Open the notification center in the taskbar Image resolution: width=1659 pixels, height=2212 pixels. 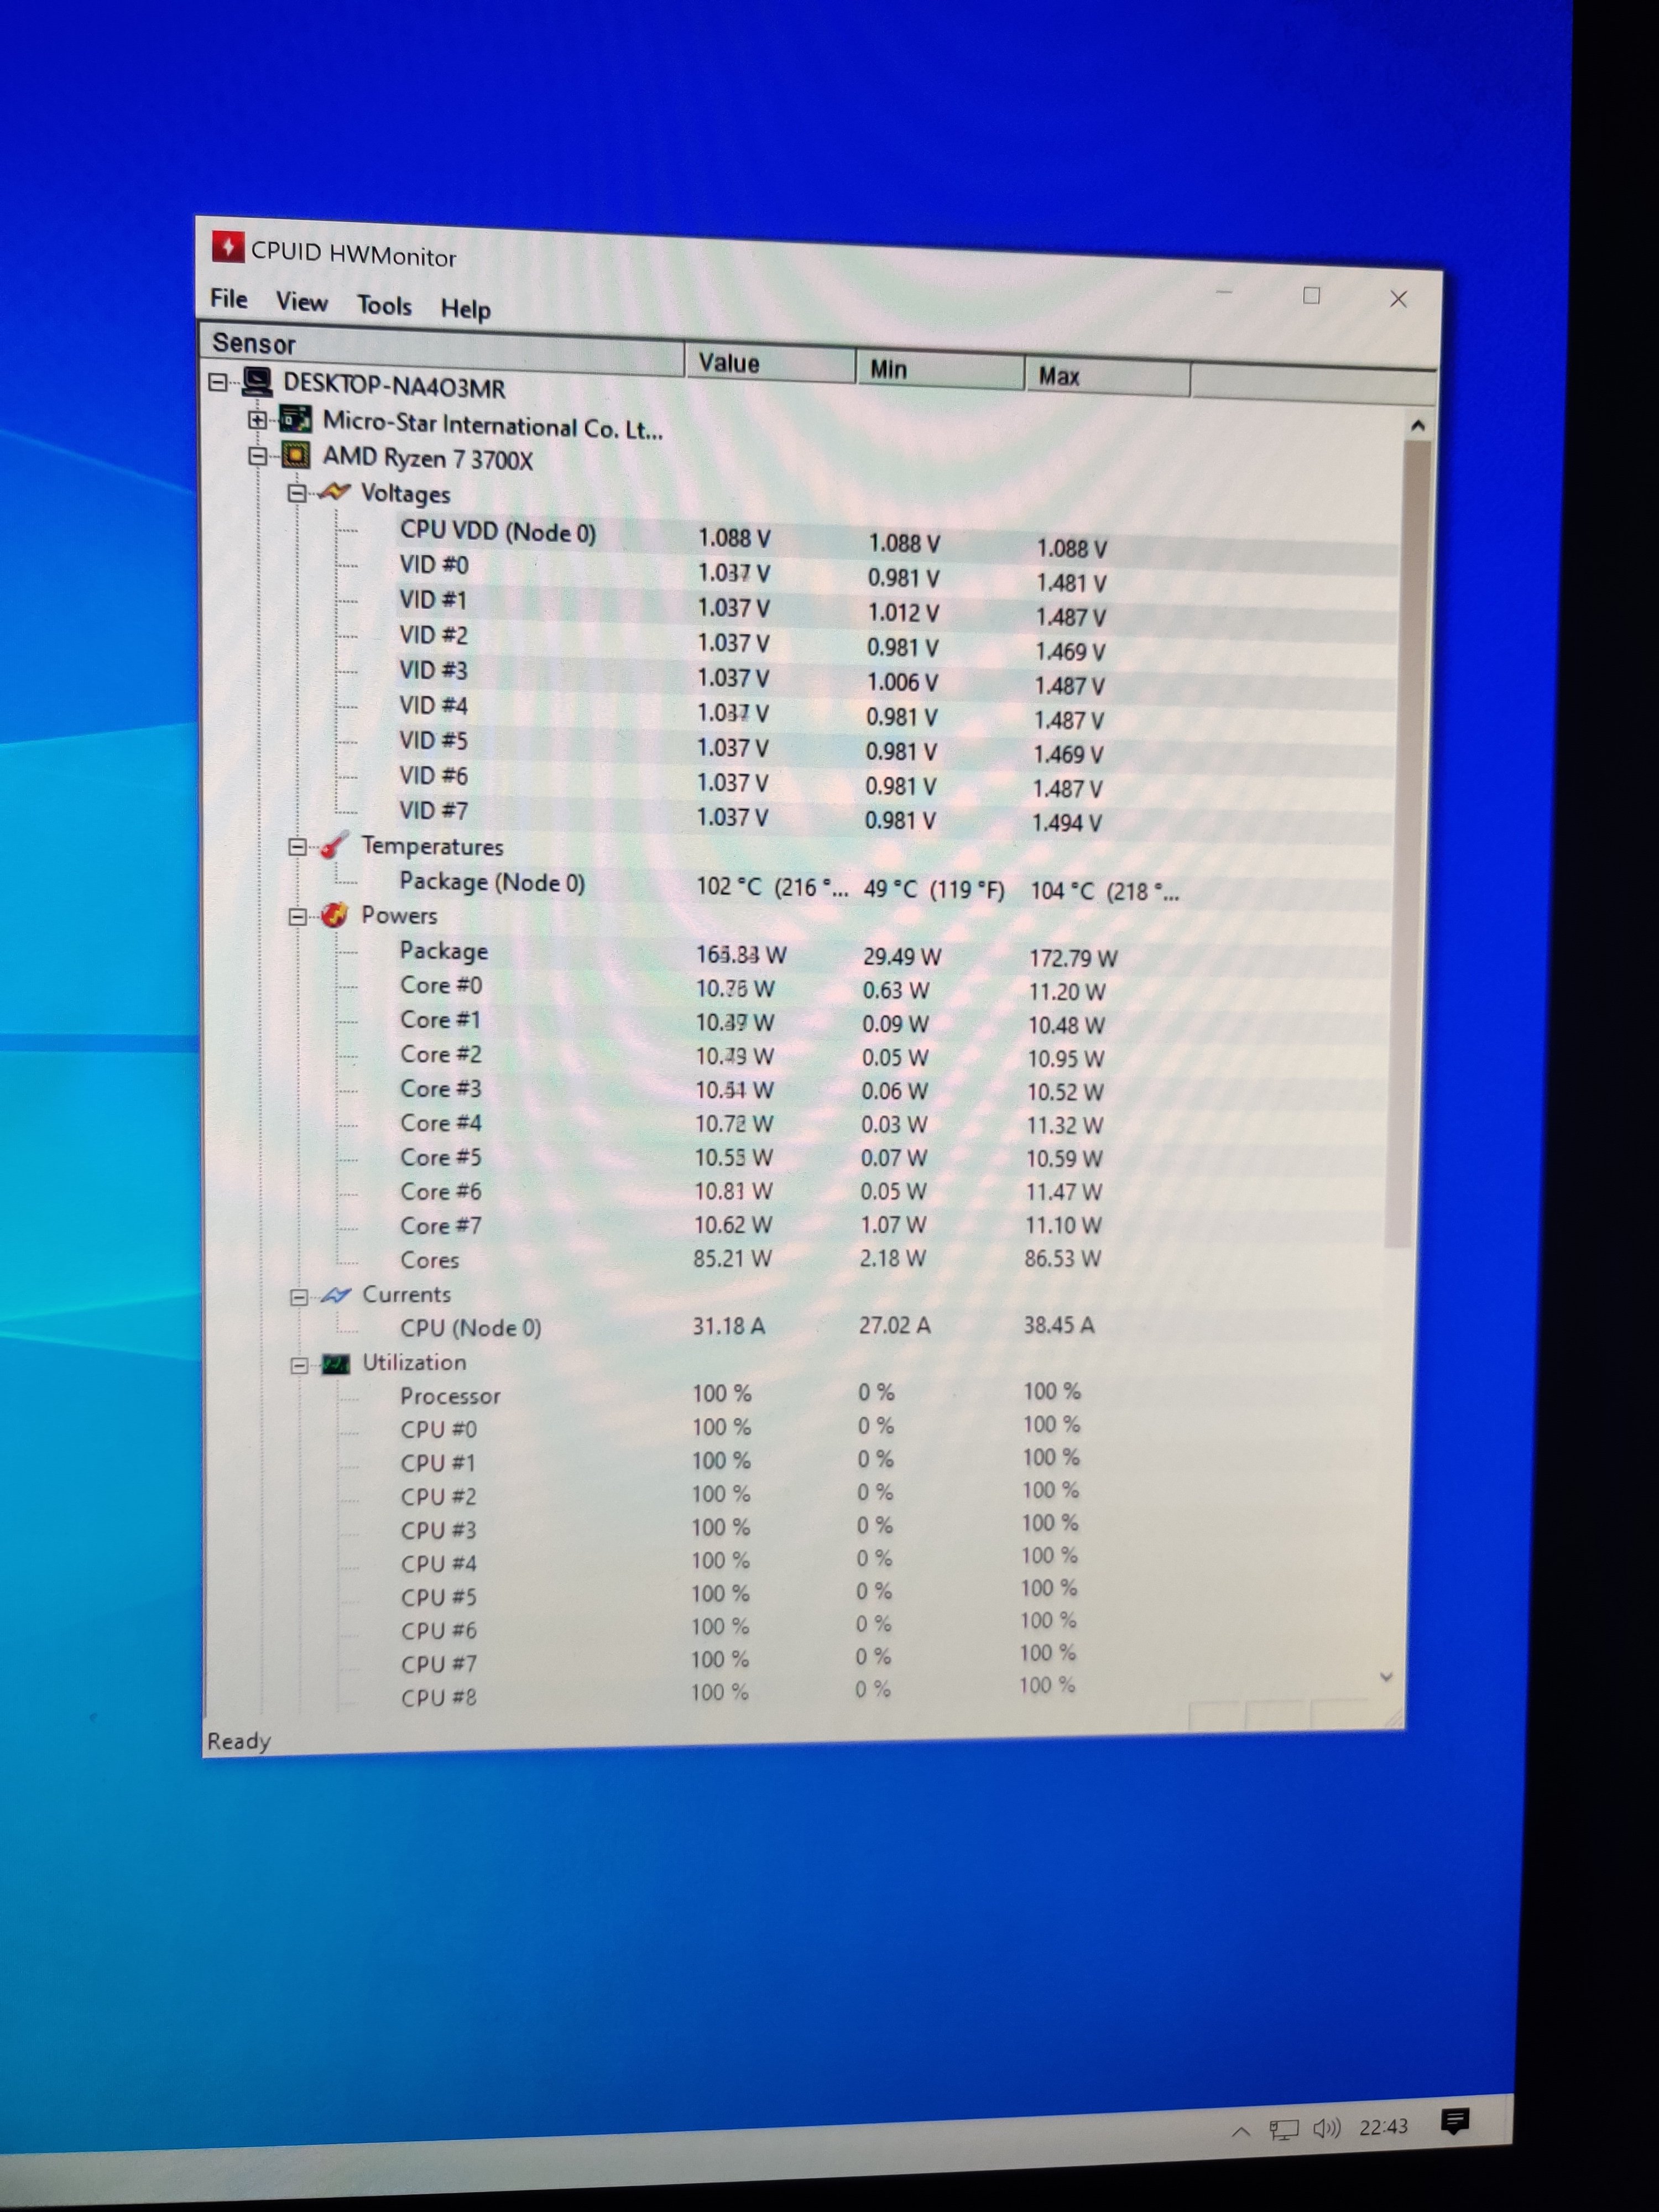1454,2120
